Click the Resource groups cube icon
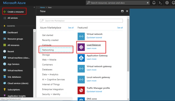This screenshot has height=101, width=175. click(5, 39)
